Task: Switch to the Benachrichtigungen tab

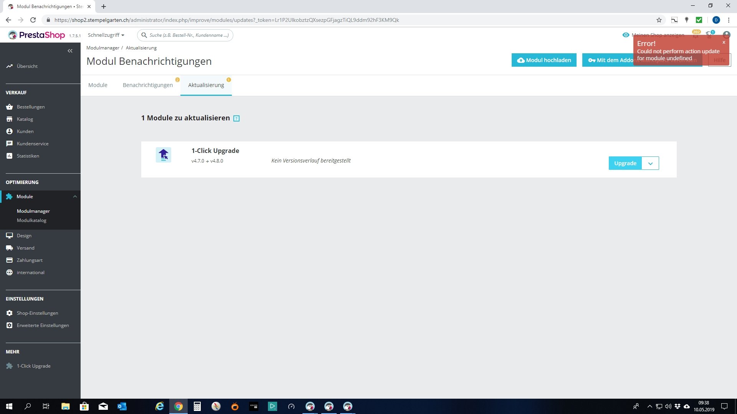Action: [x=148, y=85]
